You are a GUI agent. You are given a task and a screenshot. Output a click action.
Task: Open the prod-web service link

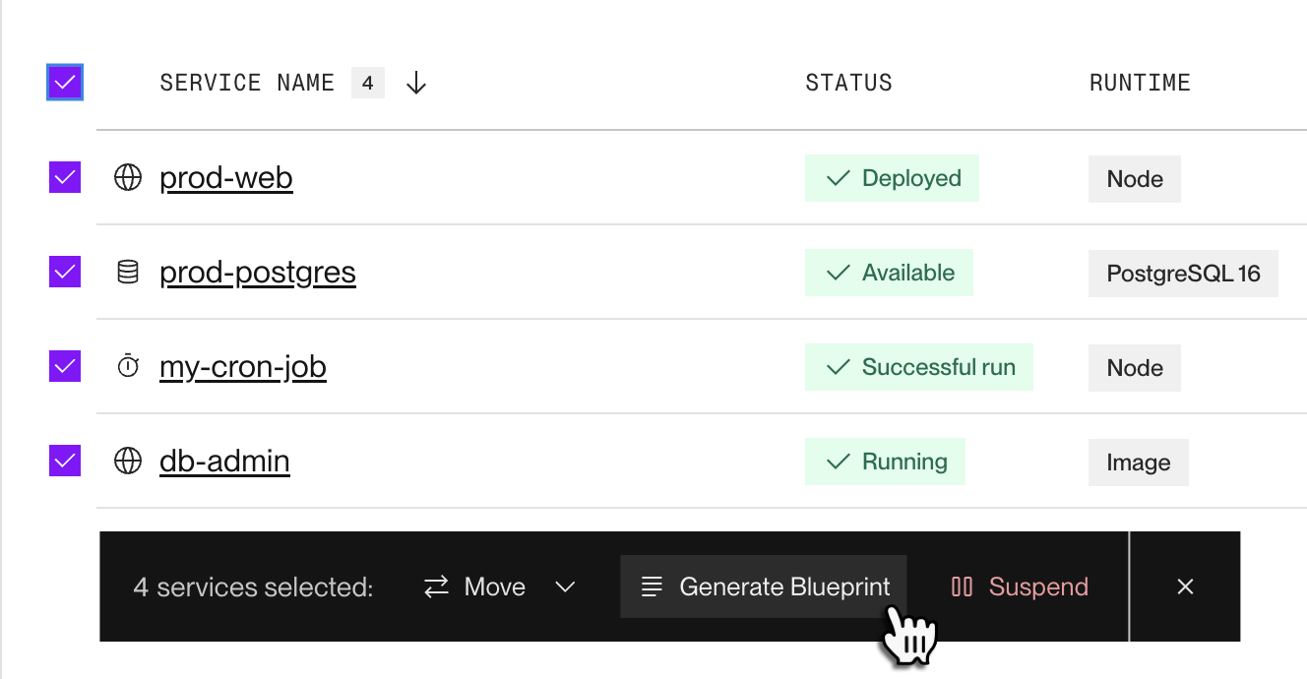click(x=225, y=178)
